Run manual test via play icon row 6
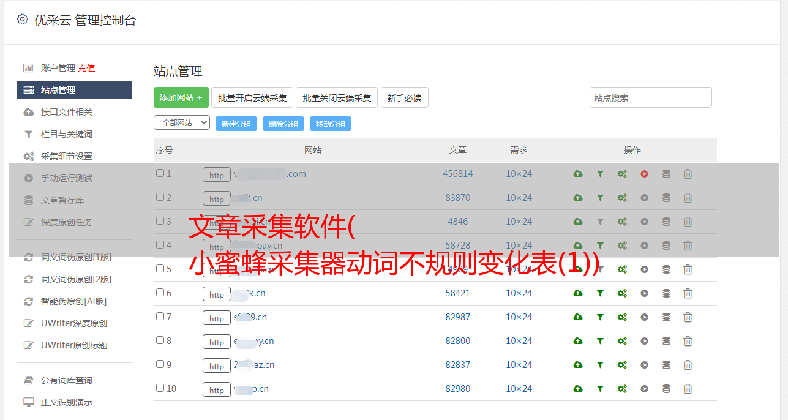This screenshot has height=420, width=788. click(x=644, y=293)
